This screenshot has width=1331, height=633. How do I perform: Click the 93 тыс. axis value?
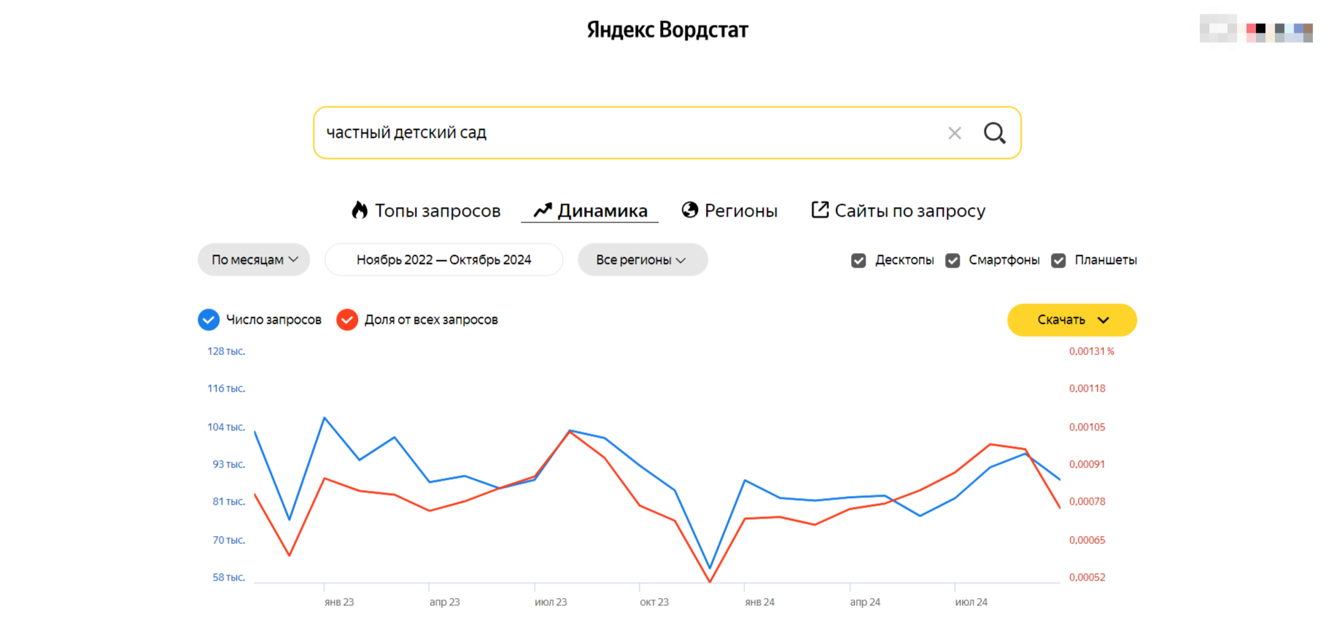229,465
